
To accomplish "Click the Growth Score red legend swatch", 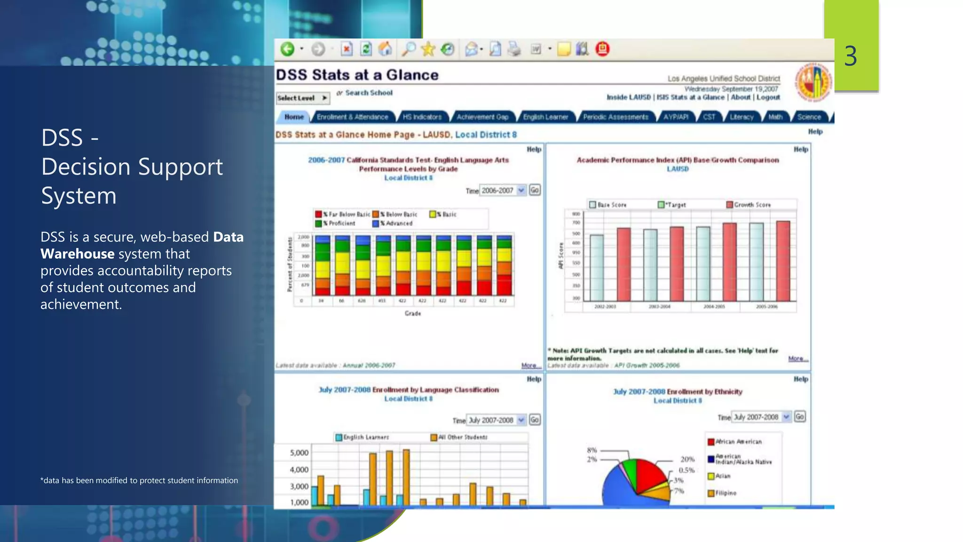I will 729,205.
